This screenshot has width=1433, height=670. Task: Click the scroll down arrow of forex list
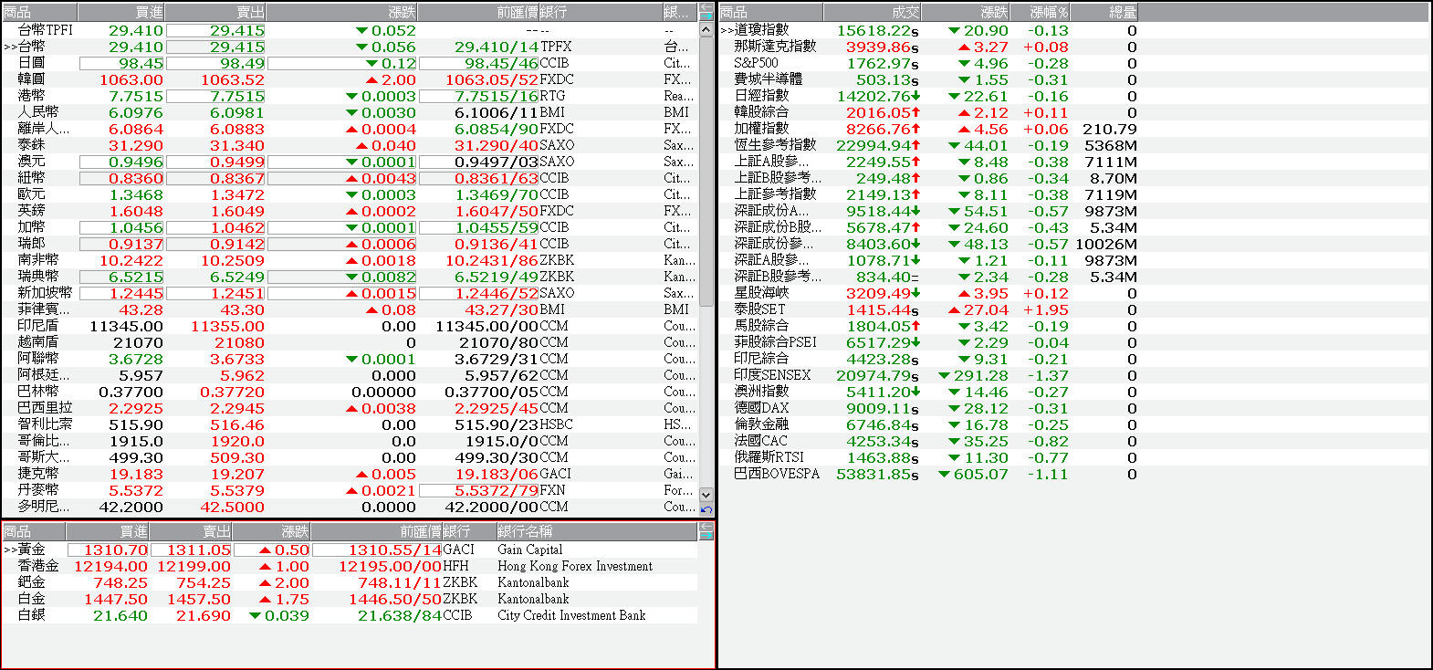[x=706, y=494]
